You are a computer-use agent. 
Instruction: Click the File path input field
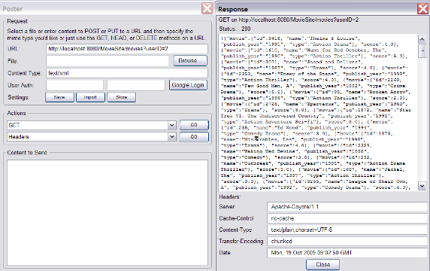pyautogui.click(x=107, y=61)
